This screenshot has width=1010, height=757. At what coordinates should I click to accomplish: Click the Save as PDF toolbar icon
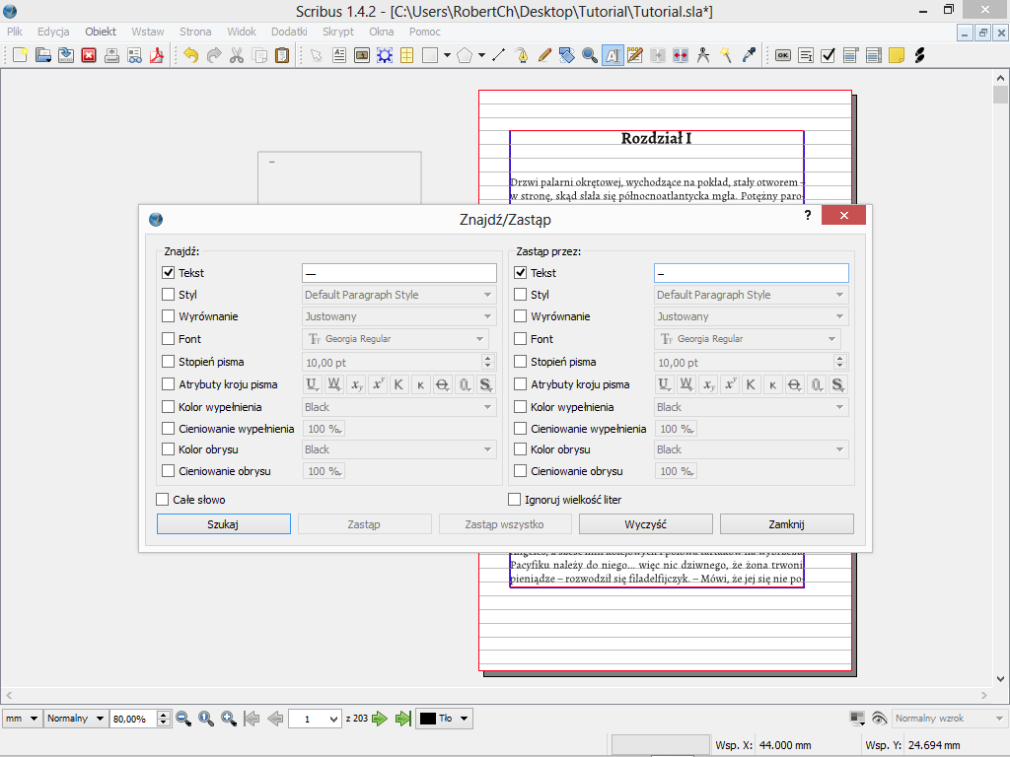[156, 55]
